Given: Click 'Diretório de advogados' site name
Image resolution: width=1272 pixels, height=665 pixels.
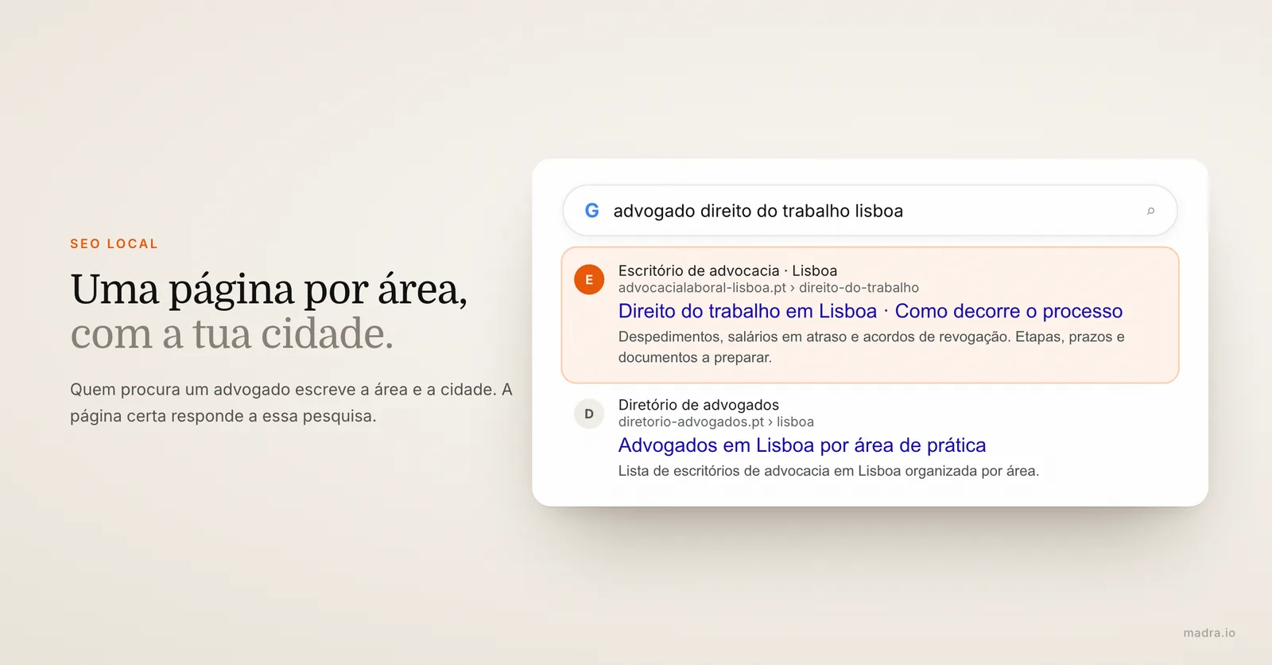Looking at the screenshot, I should click(699, 405).
